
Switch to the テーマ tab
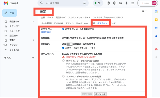pyautogui.click(x=113, y=23)
